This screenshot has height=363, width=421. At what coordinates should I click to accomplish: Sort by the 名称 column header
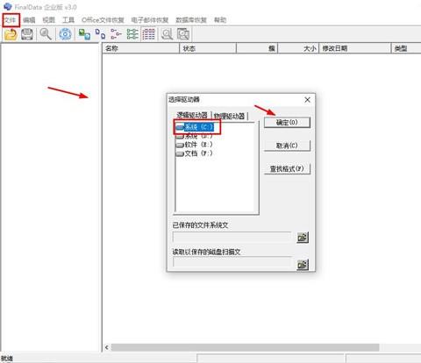(x=140, y=48)
